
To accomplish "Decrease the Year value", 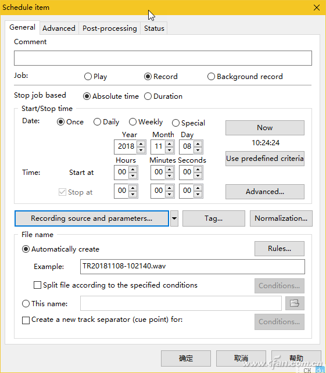I will pyautogui.click(x=141, y=150).
